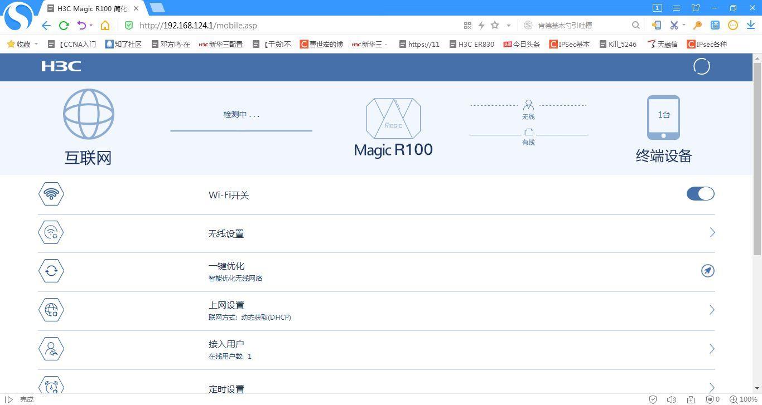Expand 定时设置 row chevron
This screenshot has width=762, height=405.
point(712,387)
